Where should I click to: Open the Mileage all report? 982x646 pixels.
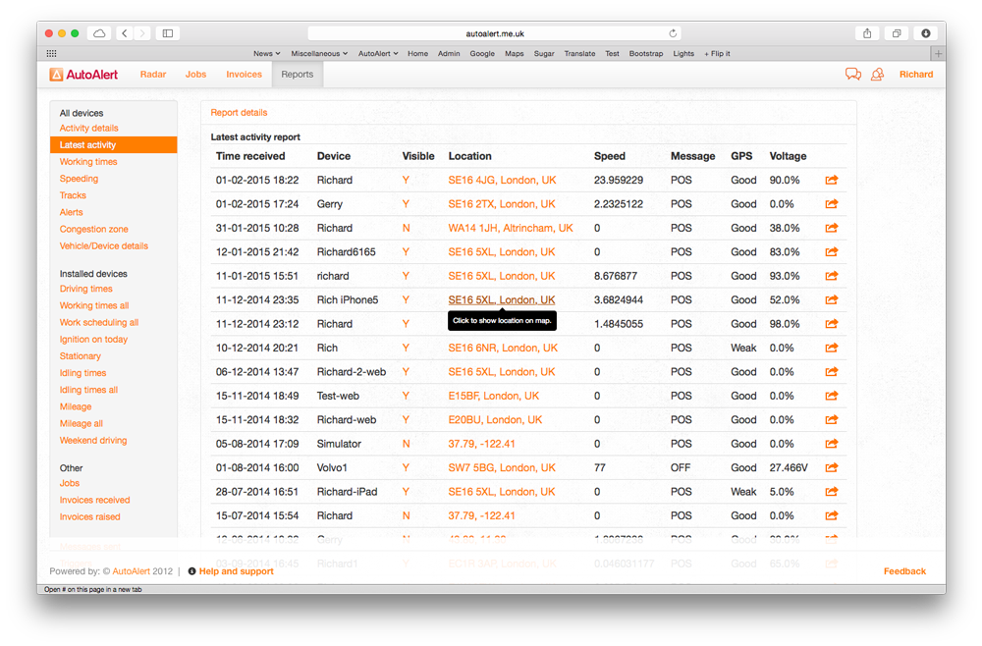82,424
